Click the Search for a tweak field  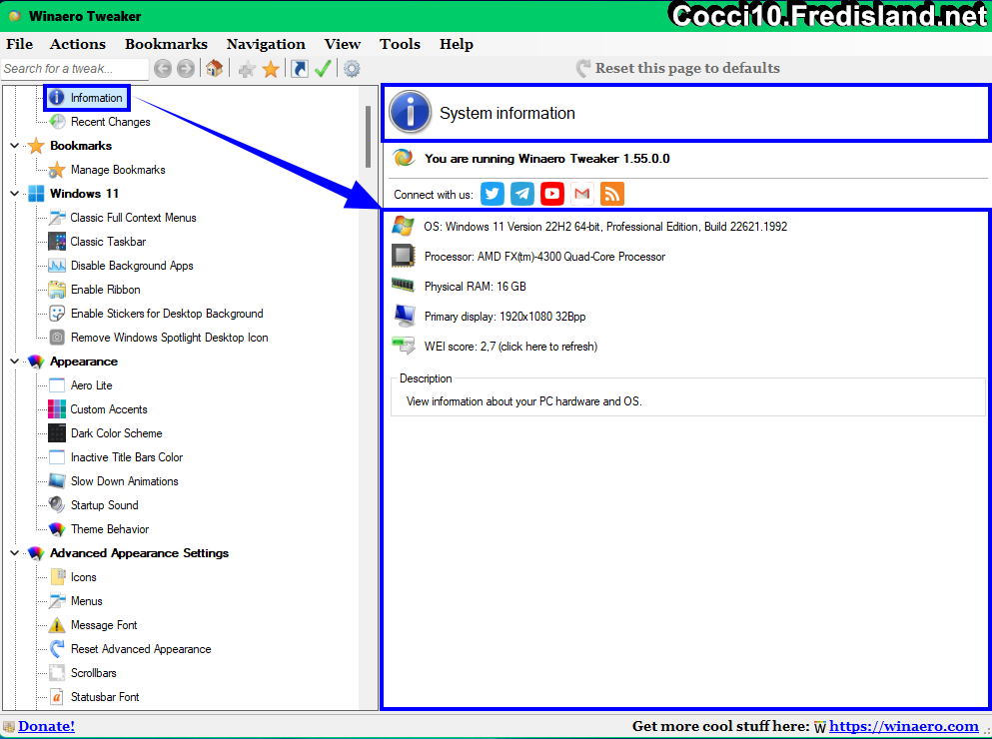click(x=75, y=68)
